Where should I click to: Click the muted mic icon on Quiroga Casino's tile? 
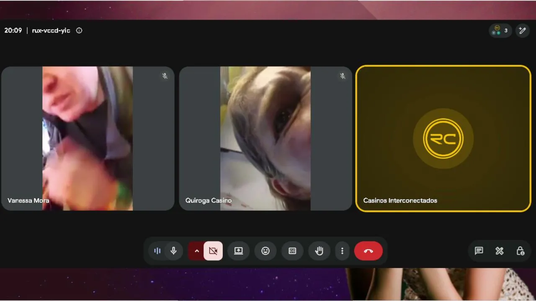pyautogui.click(x=343, y=76)
